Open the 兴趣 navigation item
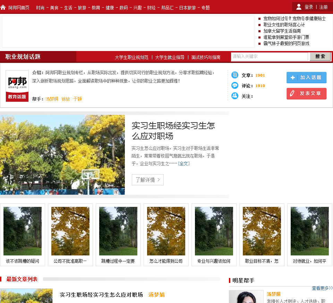333x303 pixels. 137,8
